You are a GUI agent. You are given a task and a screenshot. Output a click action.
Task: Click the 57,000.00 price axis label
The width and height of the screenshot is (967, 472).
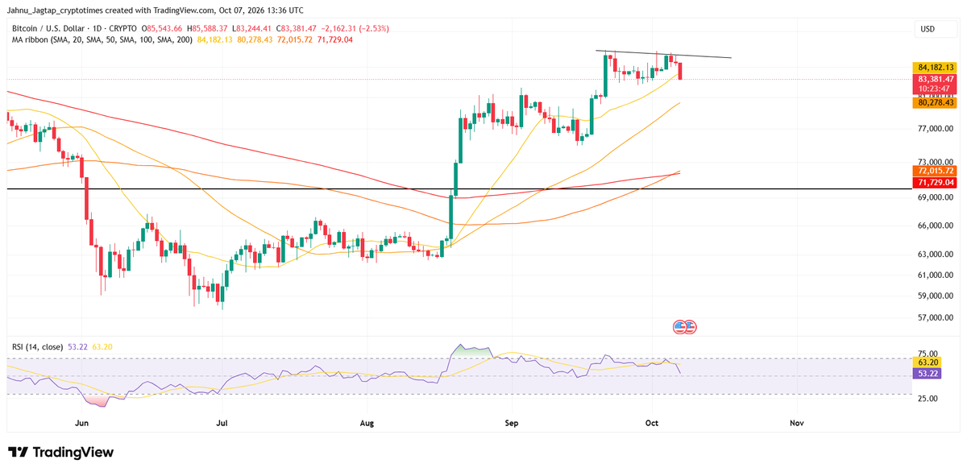tap(936, 318)
